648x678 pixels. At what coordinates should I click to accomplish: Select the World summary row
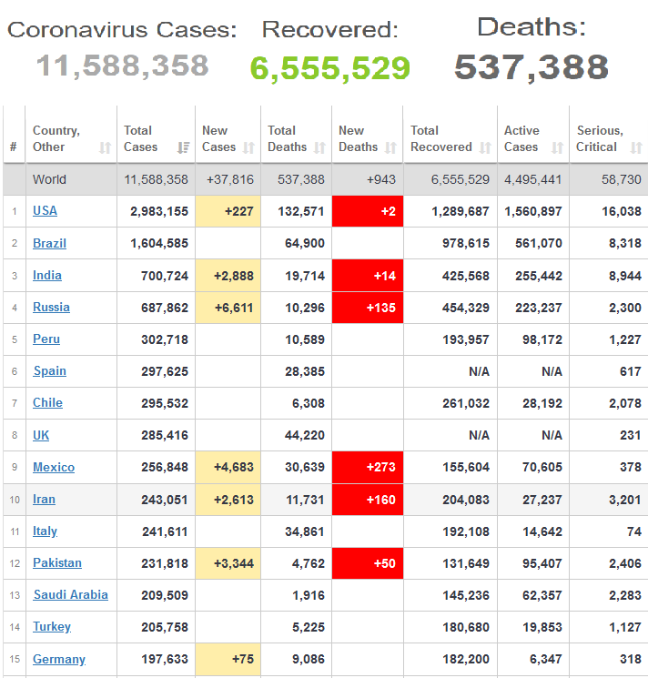49,179
